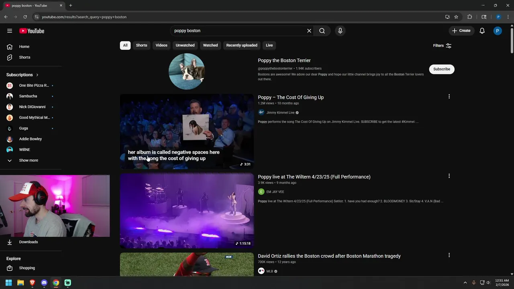
Task: Click the Boston Terrier channel avatar
Action: [187, 71]
